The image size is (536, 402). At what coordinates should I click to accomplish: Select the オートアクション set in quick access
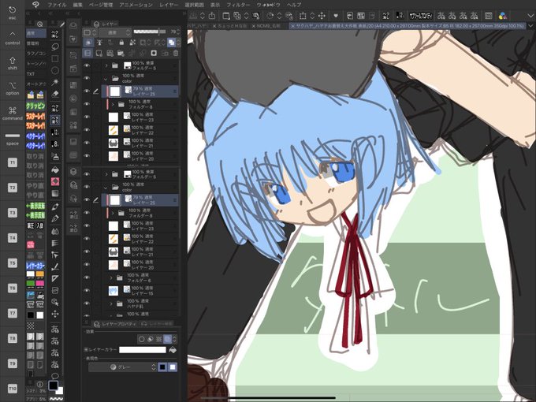tap(36, 84)
